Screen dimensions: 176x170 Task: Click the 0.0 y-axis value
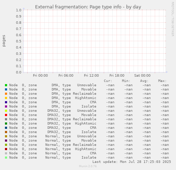click(x=19, y=72)
